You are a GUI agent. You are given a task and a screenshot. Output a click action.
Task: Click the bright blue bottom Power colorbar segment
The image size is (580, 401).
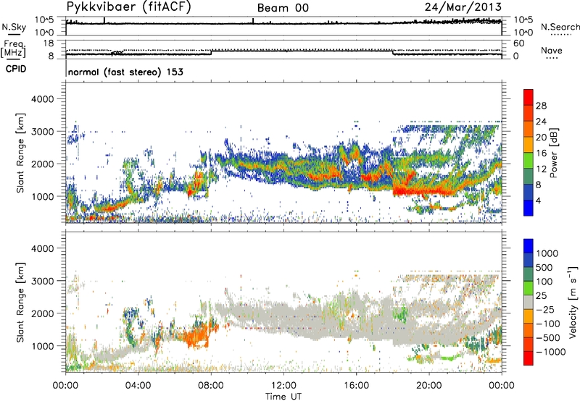[529, 208]
